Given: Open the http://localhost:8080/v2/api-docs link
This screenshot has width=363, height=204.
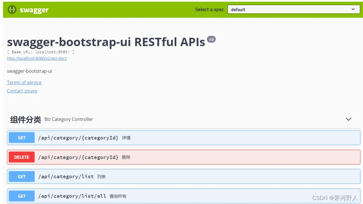Looking at the screenshot, I should pos(37,58).
